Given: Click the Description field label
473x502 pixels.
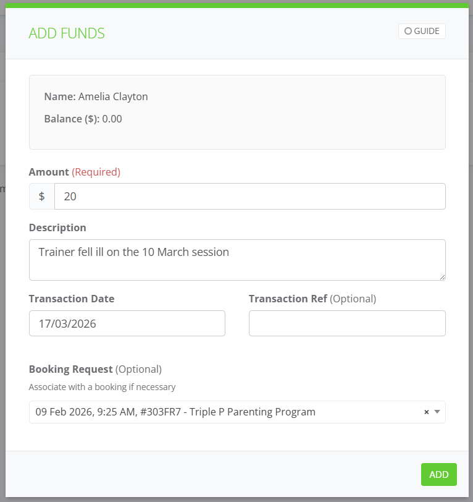Looking at the screenshot, I should (x=57, y=228).
